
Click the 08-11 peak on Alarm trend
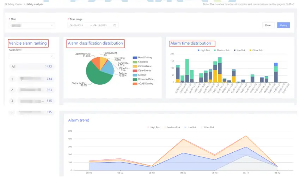click(x=246, y=136)
